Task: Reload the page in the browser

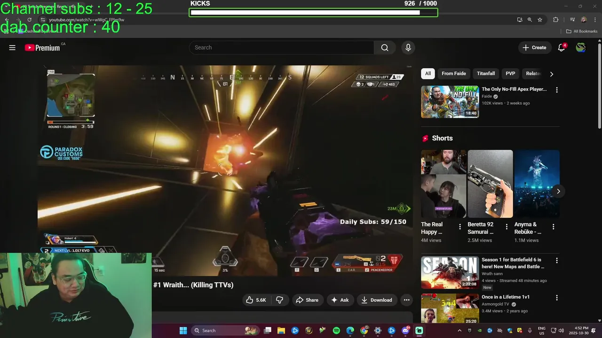Action: [x=29, y=20]
